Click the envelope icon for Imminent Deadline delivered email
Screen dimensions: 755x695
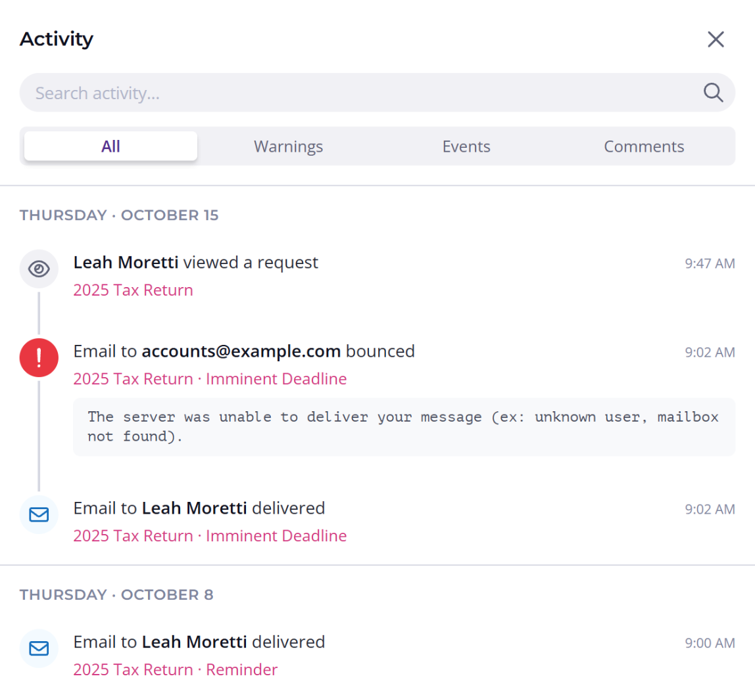(x=39, y=514)
